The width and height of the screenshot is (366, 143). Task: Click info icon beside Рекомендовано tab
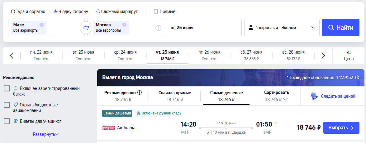[140, 92]
